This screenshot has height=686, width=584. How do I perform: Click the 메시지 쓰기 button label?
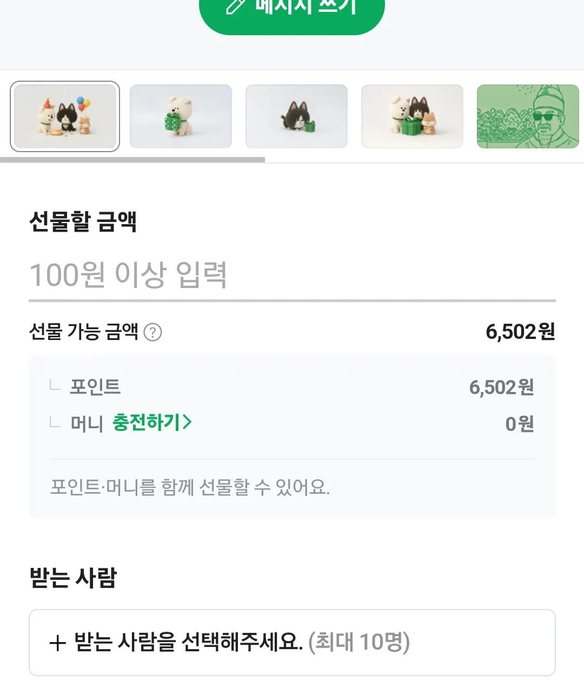[x=306, y=6]
